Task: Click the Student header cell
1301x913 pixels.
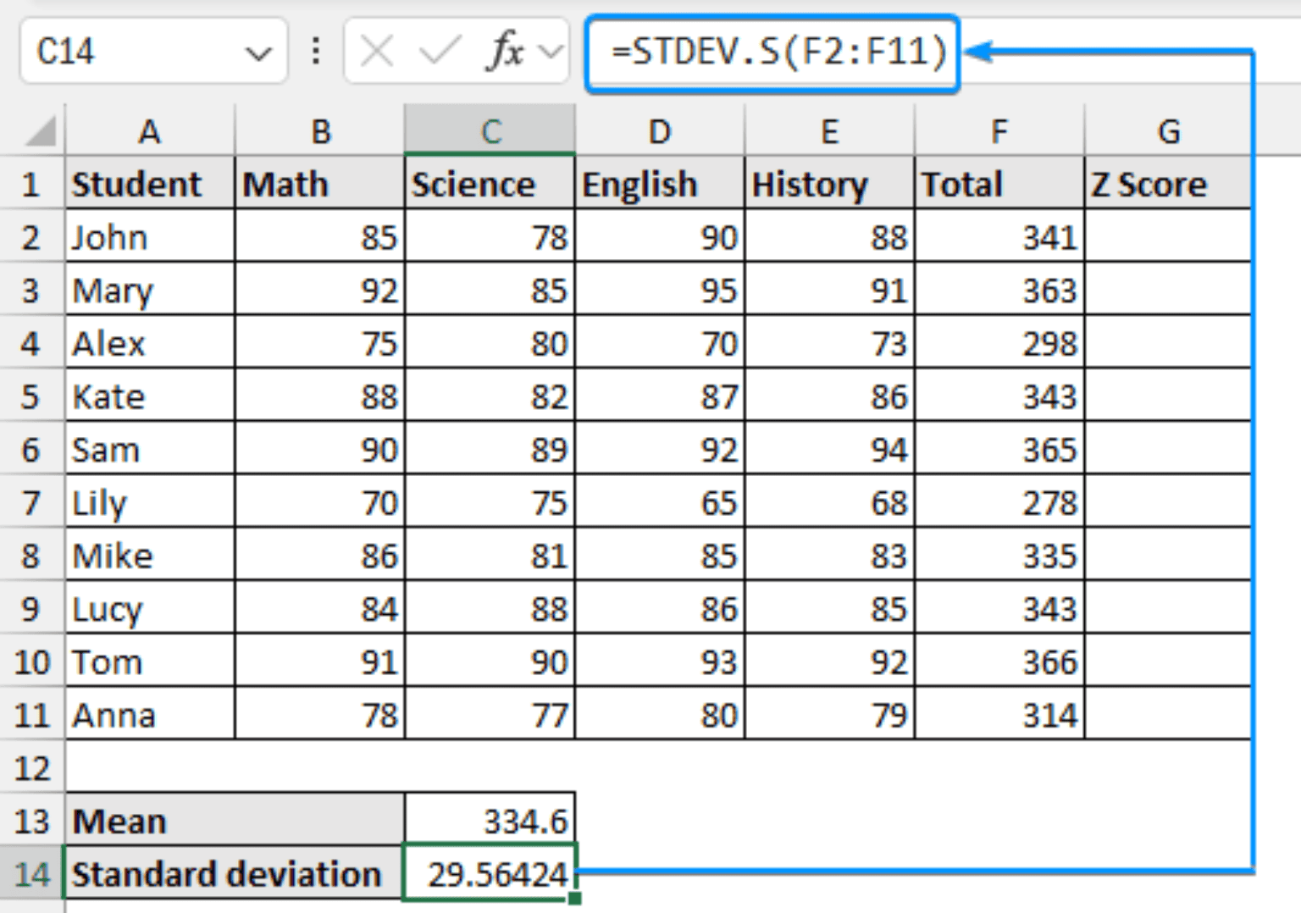Action: (149, 183)
